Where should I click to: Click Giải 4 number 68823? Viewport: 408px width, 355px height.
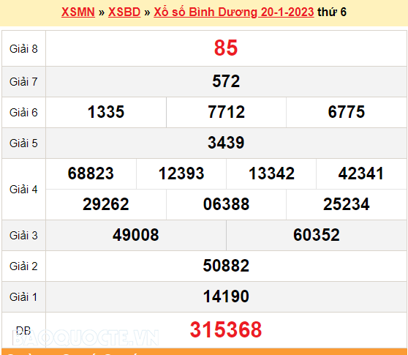click(91, 173)
